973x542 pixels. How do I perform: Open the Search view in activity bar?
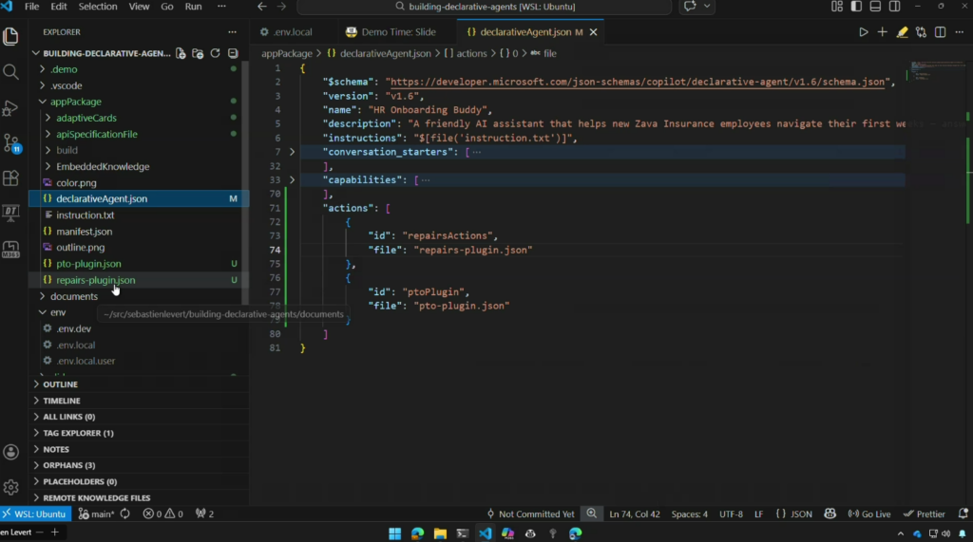click(11, 72)
